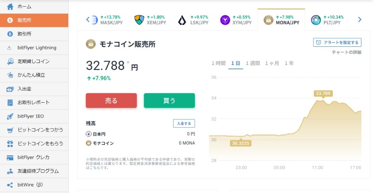The height and width of the screenshot is (193, 373).
Task: Open the チャートの詳細 link
Action: tap(346, 52)
